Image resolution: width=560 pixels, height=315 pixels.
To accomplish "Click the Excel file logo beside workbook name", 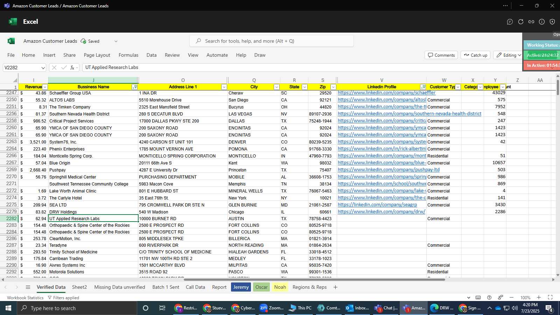I will point(11,41).
